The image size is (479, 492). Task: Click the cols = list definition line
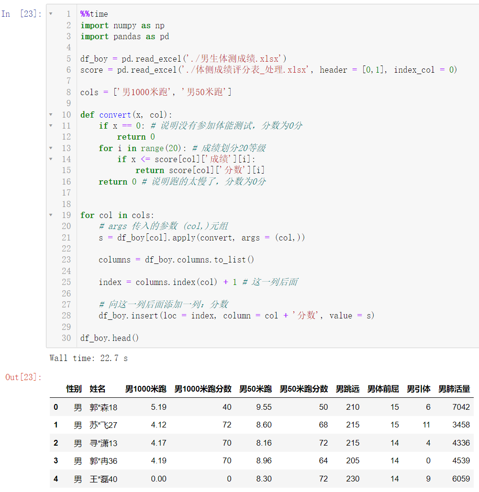point(156,92)
